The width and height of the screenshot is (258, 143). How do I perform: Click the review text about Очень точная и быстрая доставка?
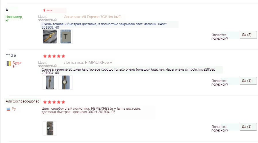[104, 26]
